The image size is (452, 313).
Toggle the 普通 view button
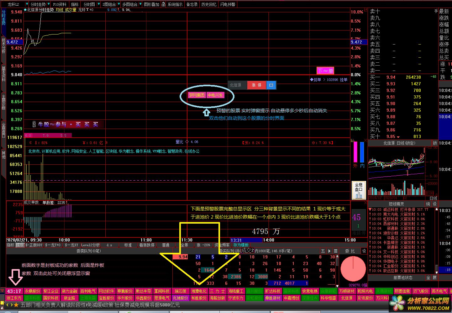pos(166,245)
